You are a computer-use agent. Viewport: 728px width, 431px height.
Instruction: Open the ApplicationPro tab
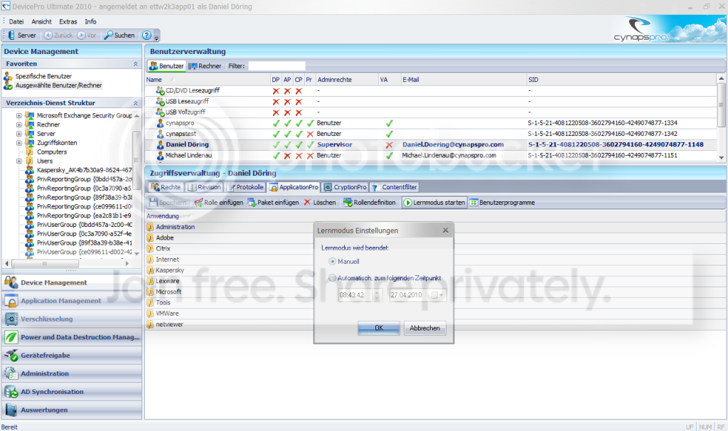click(294, 187)
